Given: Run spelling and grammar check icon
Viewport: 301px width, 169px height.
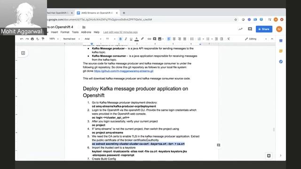Looking at the screenshot, I should [x=38, y=39].
